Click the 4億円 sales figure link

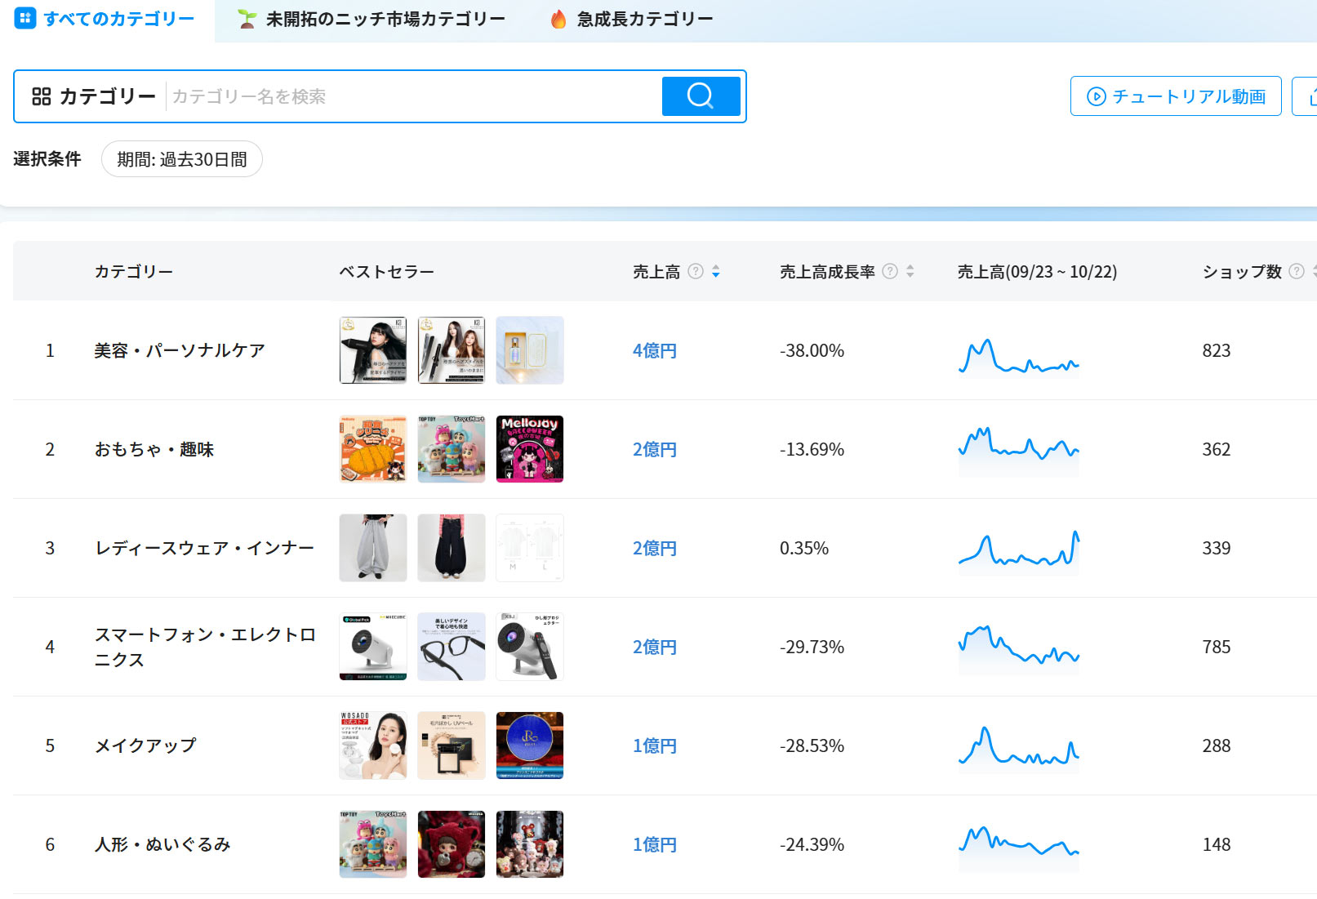click(x=655, y=350)
